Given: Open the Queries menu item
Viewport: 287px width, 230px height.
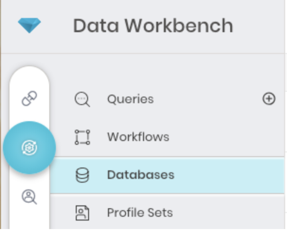Looking at the screenshot, I should 130,99.
